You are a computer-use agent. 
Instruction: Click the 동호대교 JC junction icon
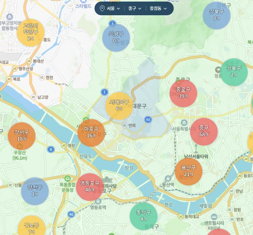coord(240,176)
